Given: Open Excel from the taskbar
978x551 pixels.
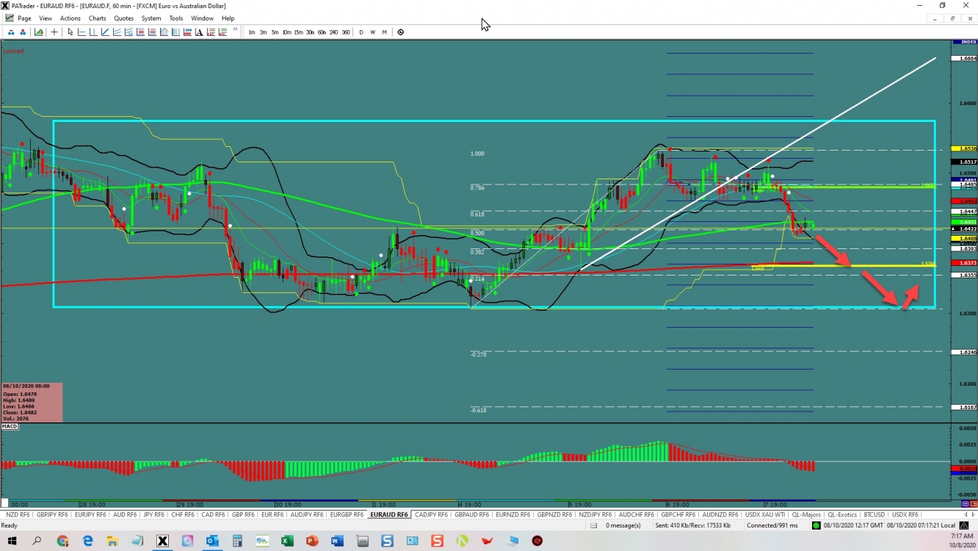Looking at the screenshot, I should (287, 541).
